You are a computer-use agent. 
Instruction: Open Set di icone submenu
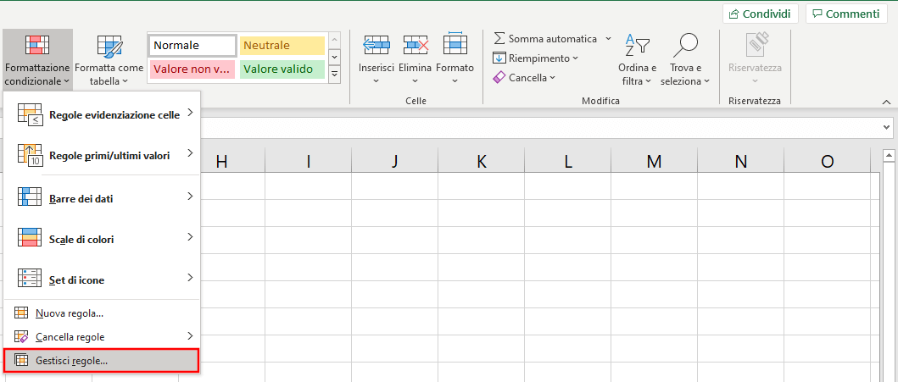102,280
